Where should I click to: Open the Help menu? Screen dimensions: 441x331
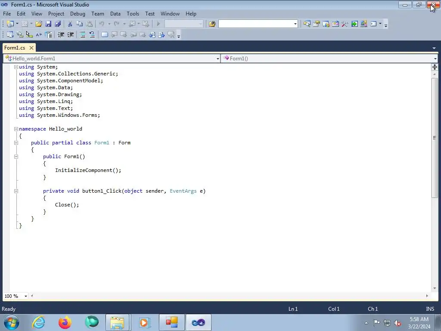[x=191, y=14]
